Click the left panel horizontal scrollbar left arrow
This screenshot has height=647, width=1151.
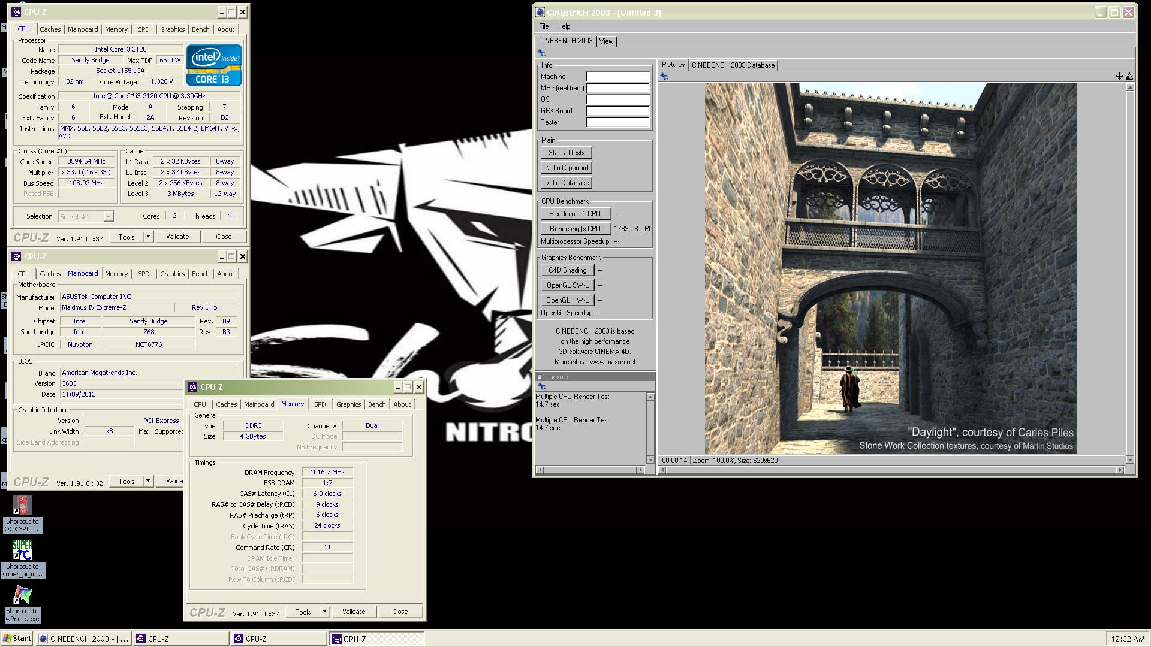tap(540, 470)
